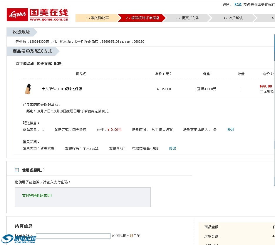This screenshot has height=245, width=275.
Task: Click 您使用了红蓝券 password prompt
Action: pos(43,182)
